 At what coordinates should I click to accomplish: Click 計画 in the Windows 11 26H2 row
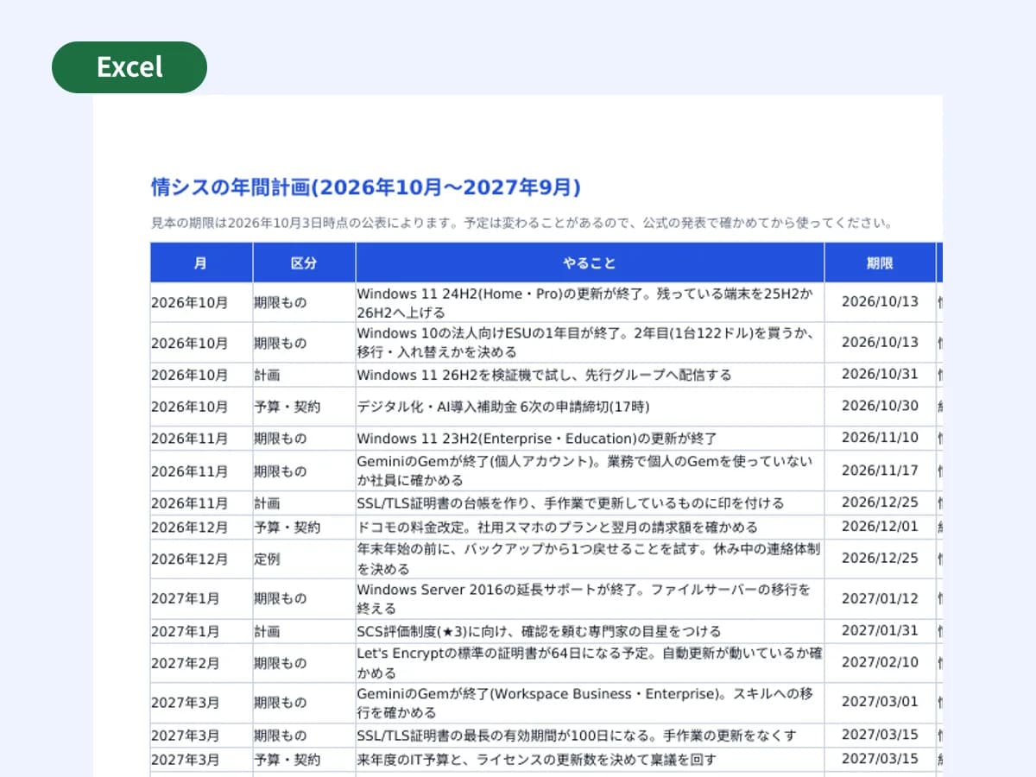pos(268,375)
